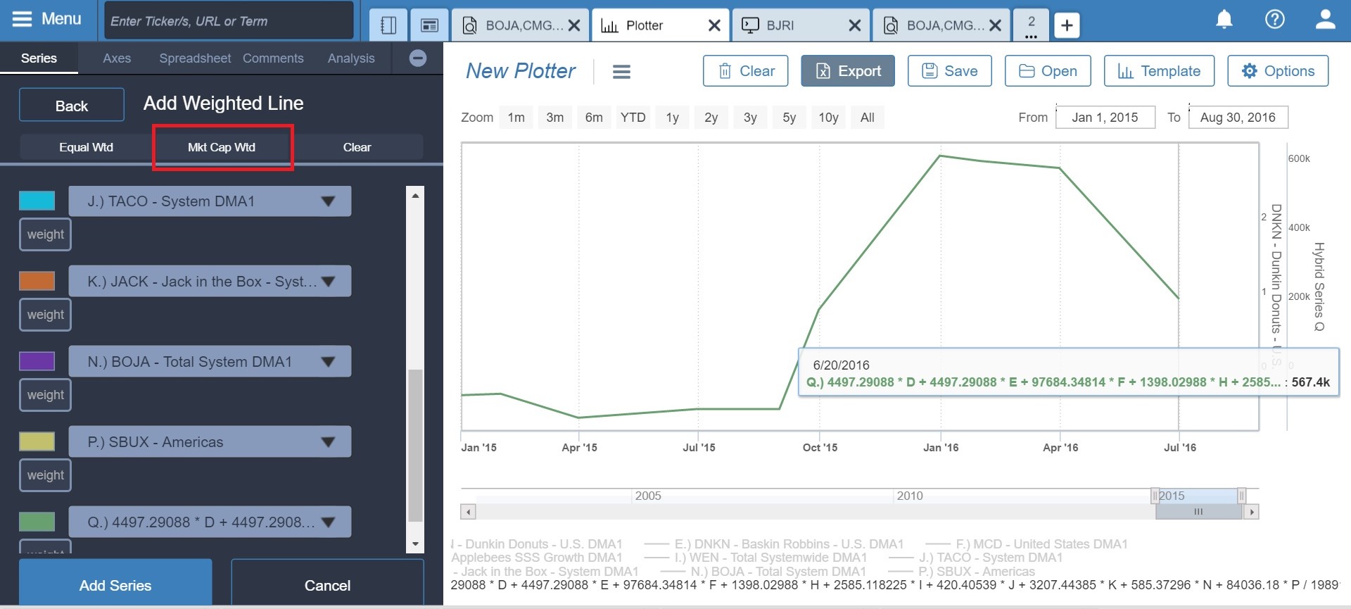Image resolution: width=1351 pixels, height=609 pixels.
Task: Click the notifications bell icon
Action: 1224,20
